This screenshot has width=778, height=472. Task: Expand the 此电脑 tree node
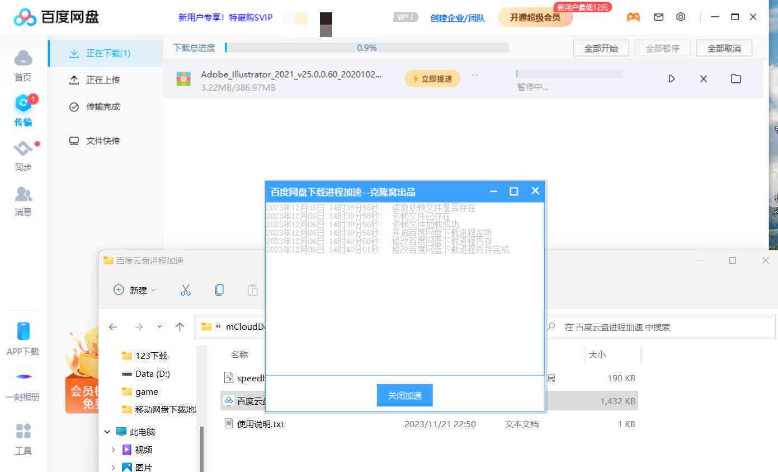pyautogui.click(x=107, y=432)
